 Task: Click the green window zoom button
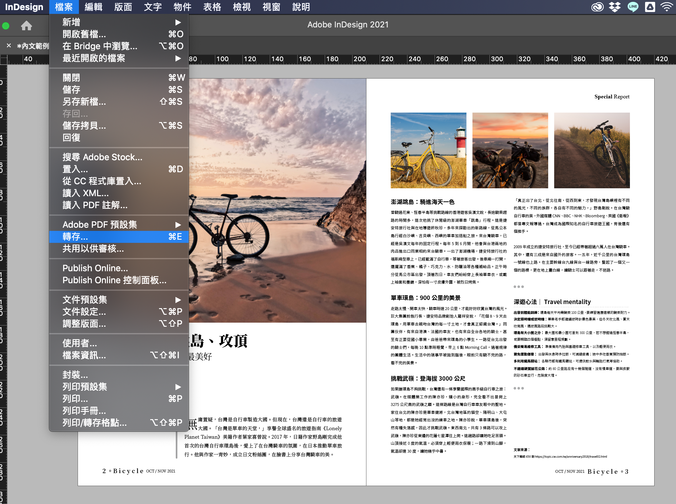tap(6, 26)
